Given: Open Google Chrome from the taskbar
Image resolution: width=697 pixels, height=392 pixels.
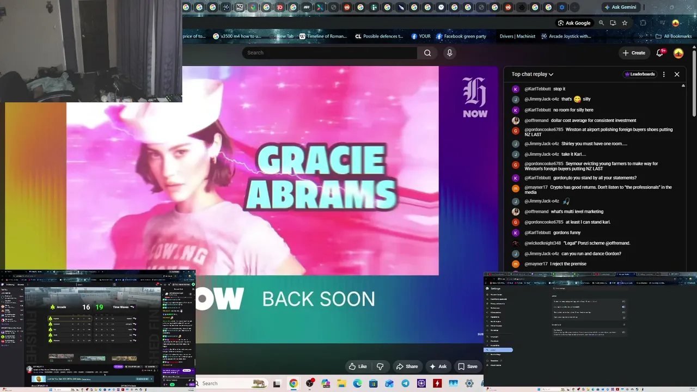Looking at the screenshot, I should [x=294, y=384].
